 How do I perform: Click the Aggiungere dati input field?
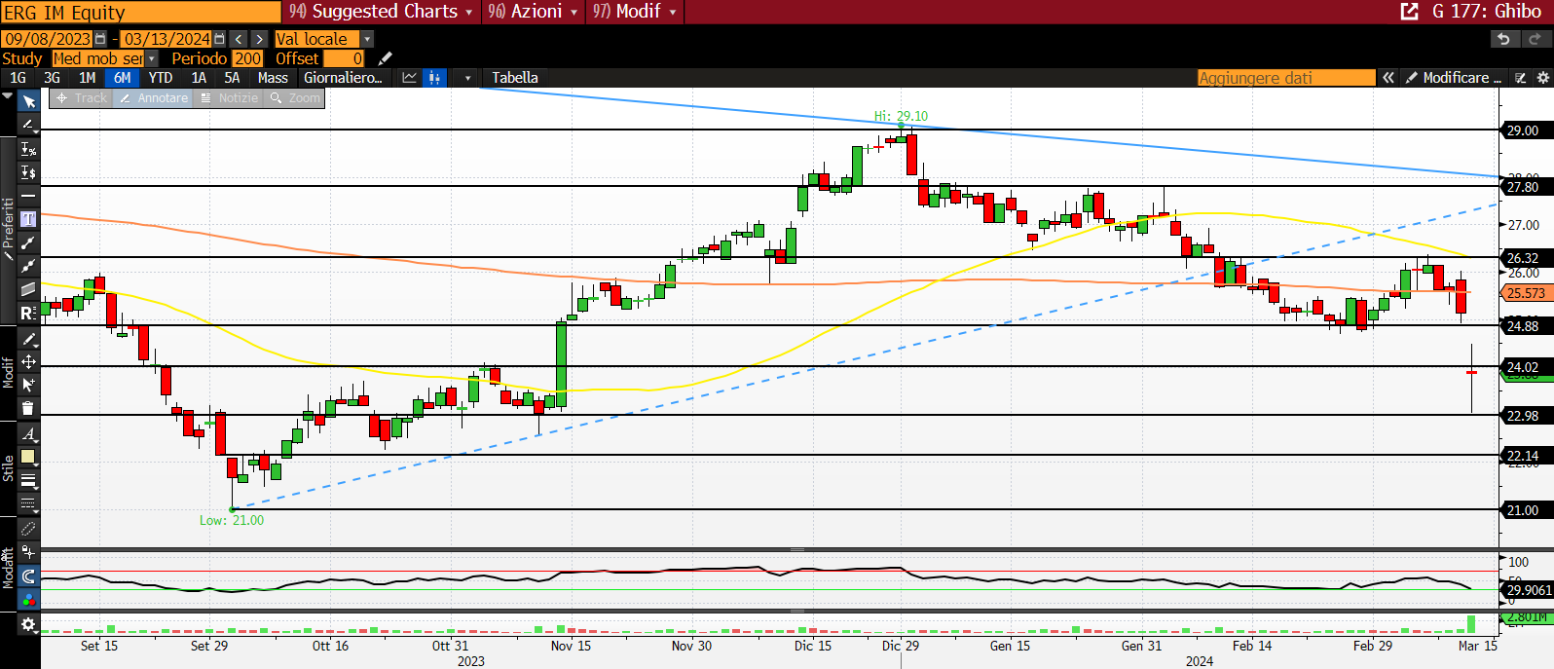(1286, 78)
